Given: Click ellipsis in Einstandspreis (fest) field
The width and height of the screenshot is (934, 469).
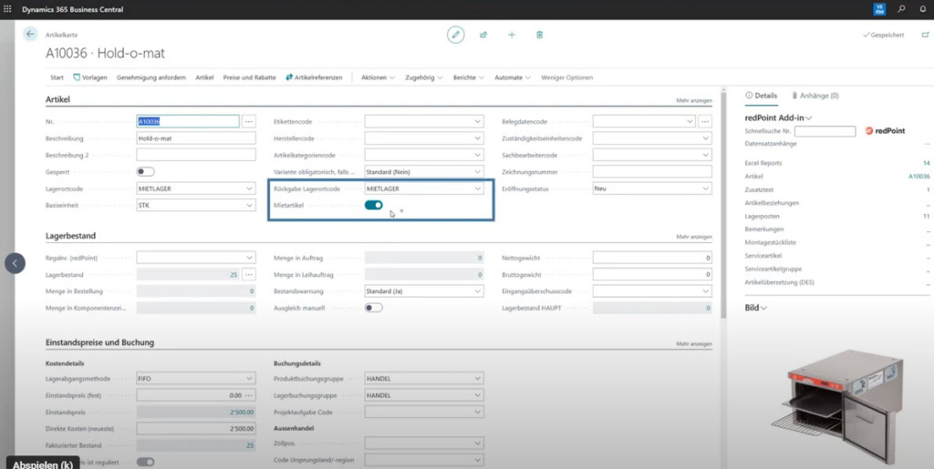Looking at the screenshot, I should click(249, 395).
